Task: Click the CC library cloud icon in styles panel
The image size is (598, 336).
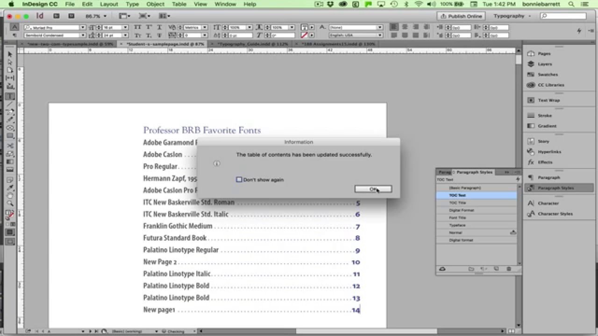Action: pos(442,269)
